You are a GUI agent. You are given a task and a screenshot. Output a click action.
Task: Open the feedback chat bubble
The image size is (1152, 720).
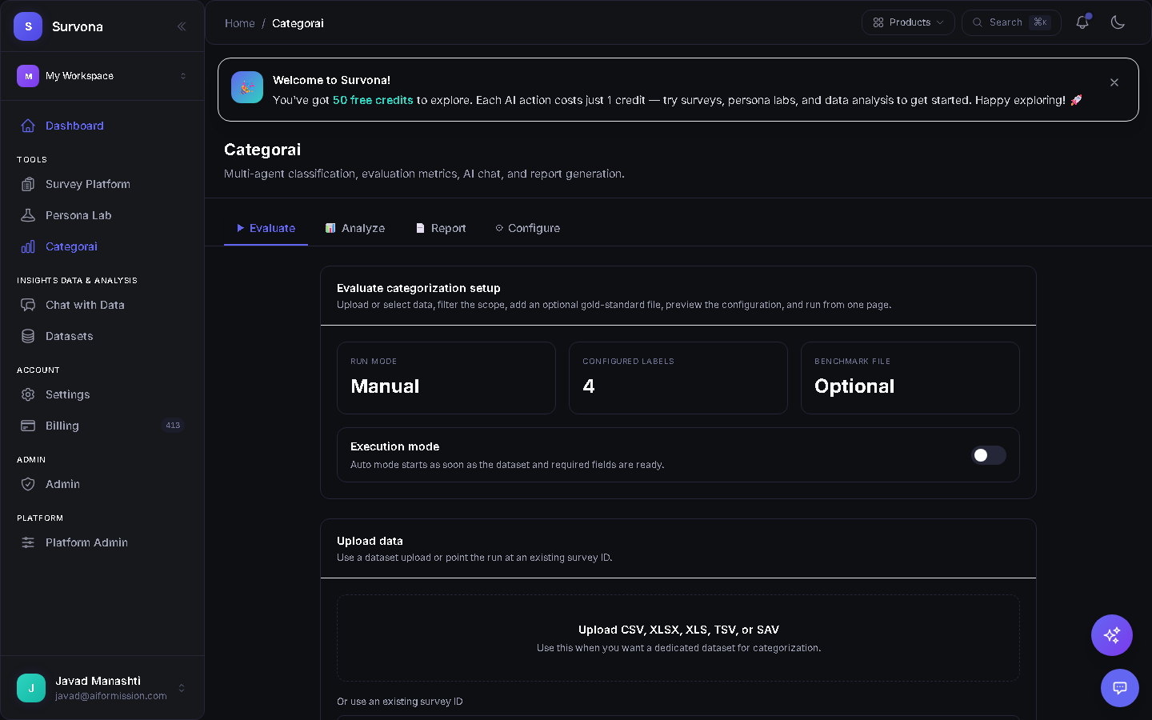[x=1119, y=688]
